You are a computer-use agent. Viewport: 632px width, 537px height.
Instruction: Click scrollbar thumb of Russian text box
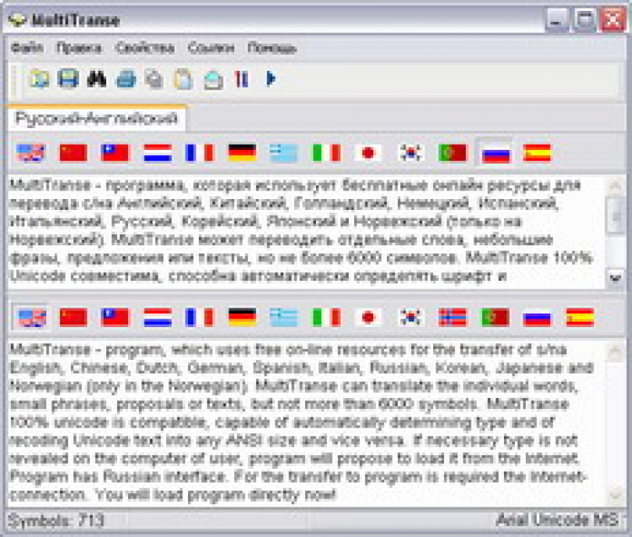(615, 215)
